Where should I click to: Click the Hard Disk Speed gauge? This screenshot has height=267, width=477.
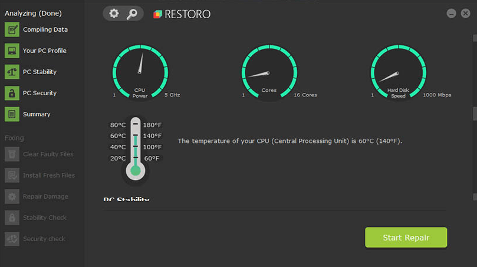398,72
